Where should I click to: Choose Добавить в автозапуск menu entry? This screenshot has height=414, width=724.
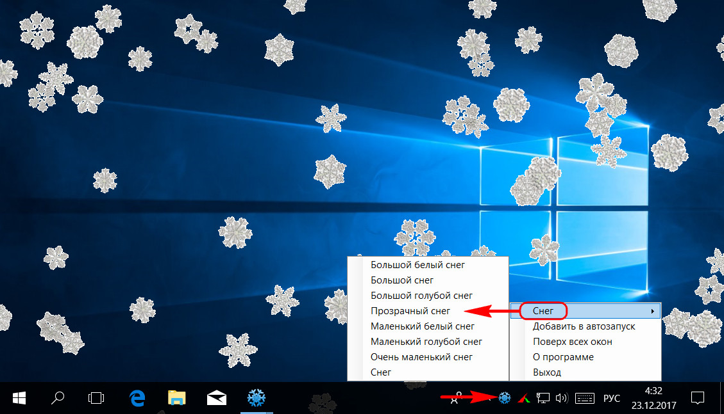(x=584, y=326)
